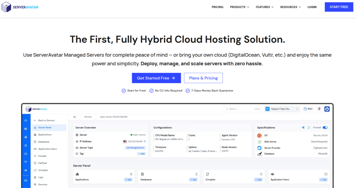Add a tag with the Tag row Add button
The width and height of the screenshot is (356, 188).
141,154
